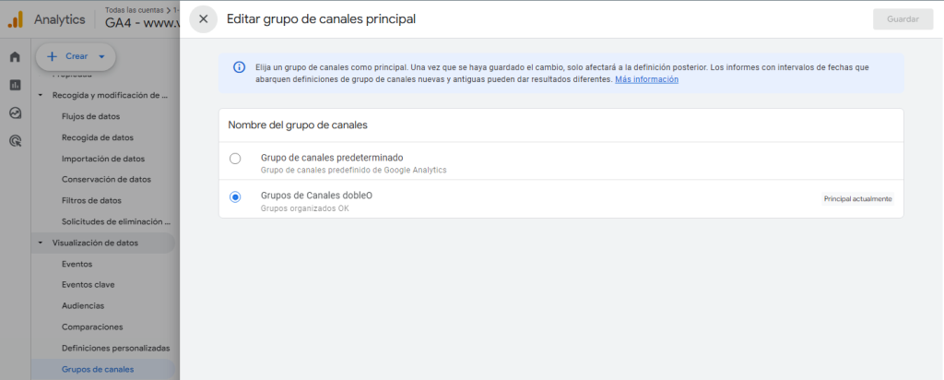944x380 pixels.
Task: Click the Google Analytics logo
Action: (15, 18)
